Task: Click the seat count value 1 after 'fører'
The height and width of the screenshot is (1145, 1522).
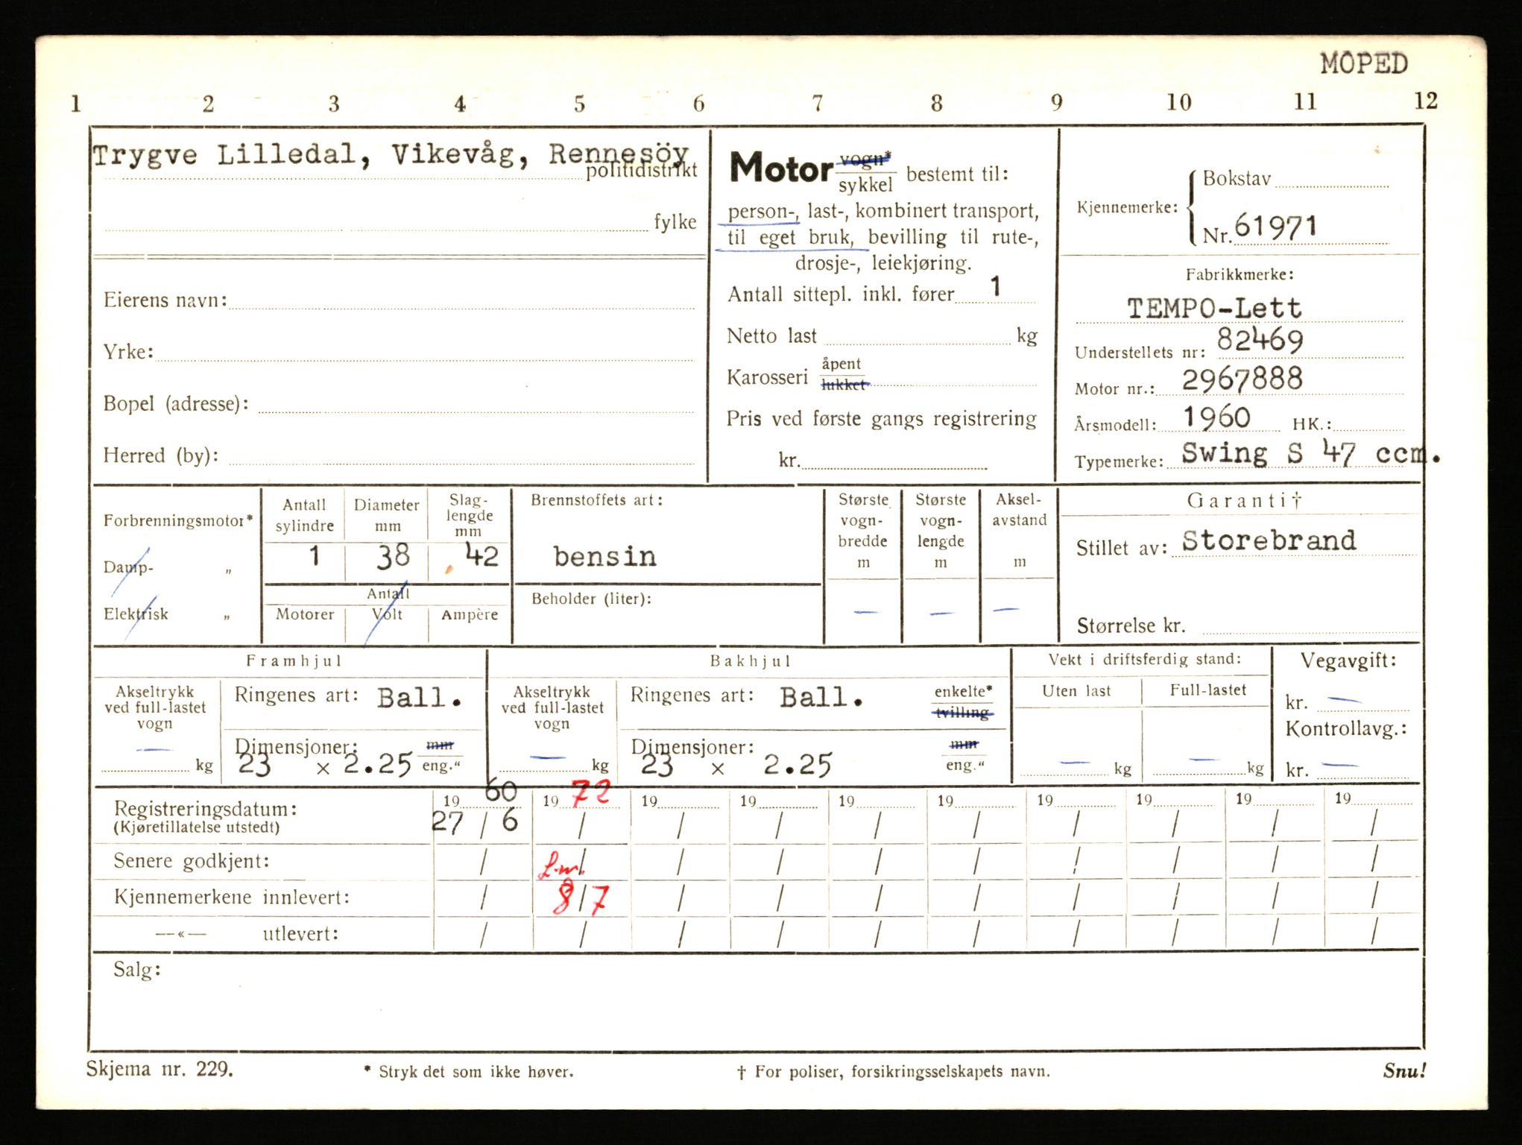Action: click(x=995, y=287)
